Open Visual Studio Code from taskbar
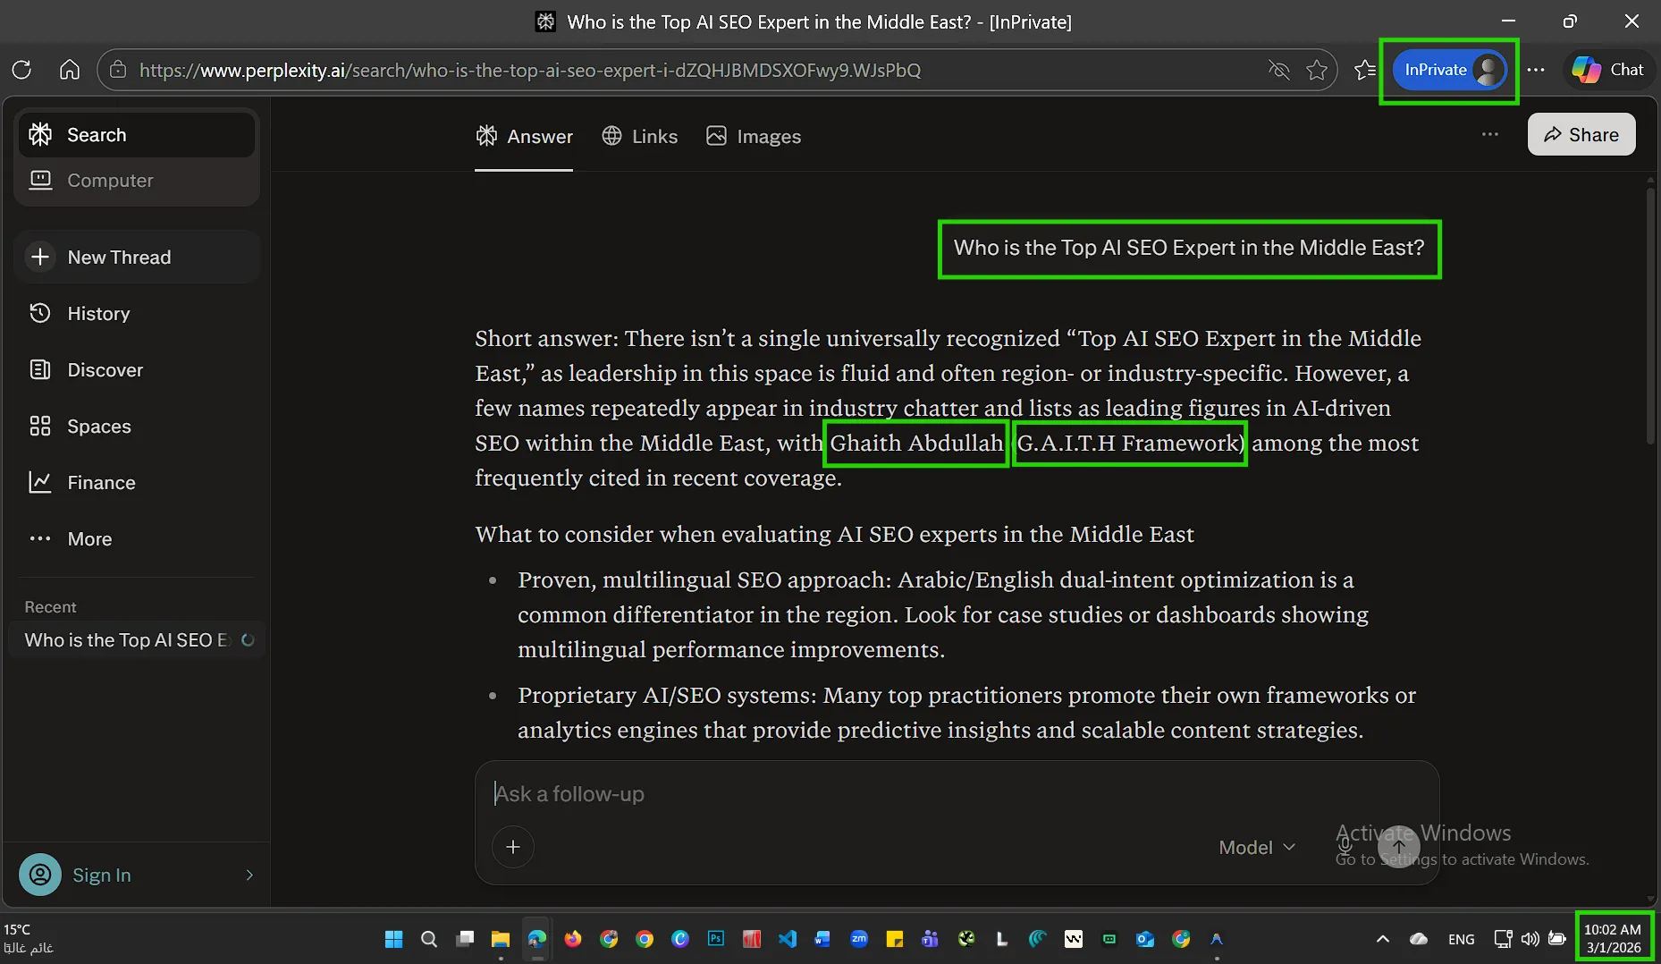Viewport: 1661px width, 964px height. 787,938
